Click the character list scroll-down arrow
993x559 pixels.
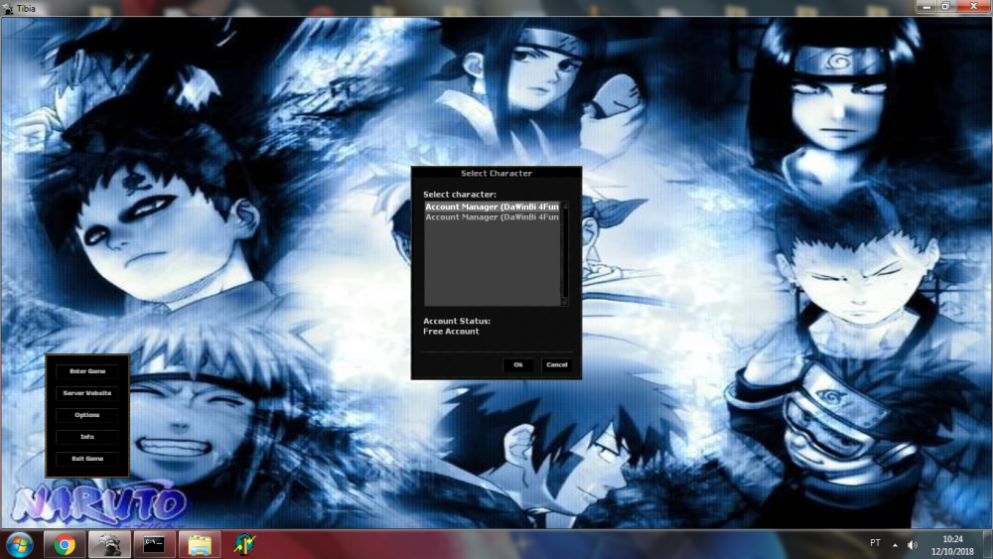tap(564, 302)
